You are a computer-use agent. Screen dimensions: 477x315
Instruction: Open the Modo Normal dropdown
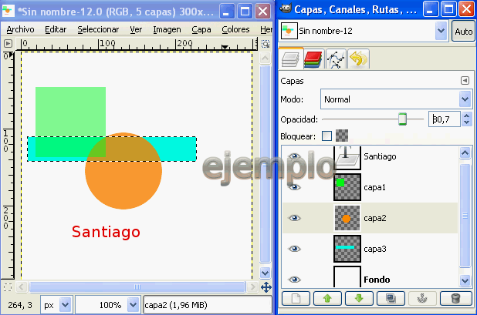(x=397, y=99)
